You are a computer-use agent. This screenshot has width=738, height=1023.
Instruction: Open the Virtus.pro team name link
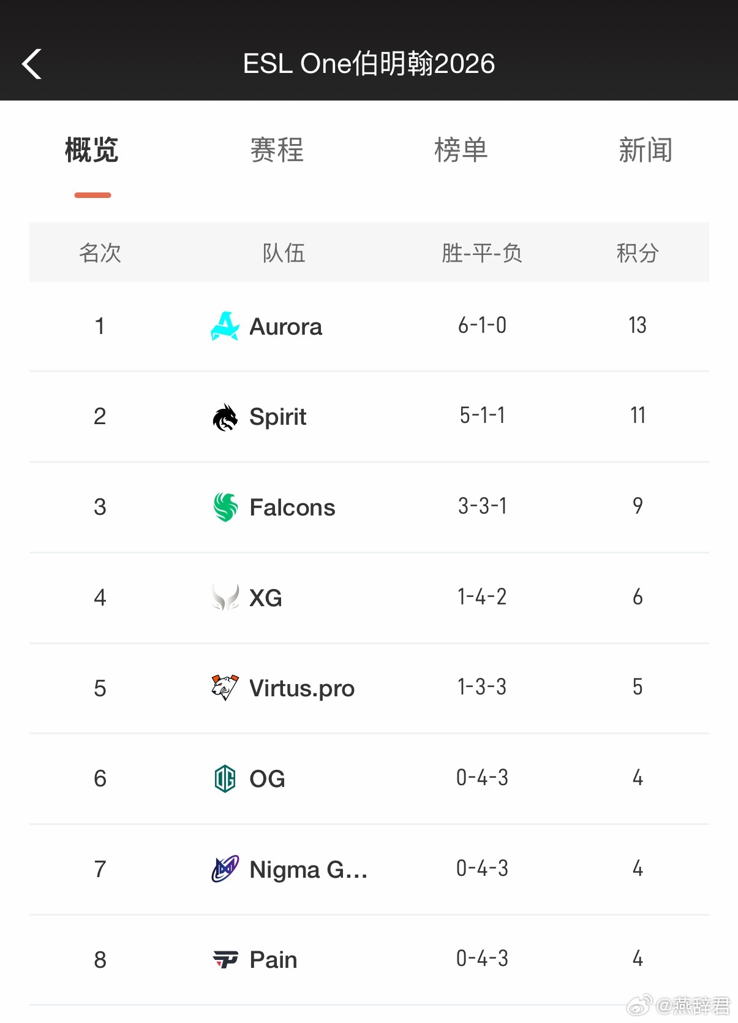pyautogui.click(x=302, y=688)
